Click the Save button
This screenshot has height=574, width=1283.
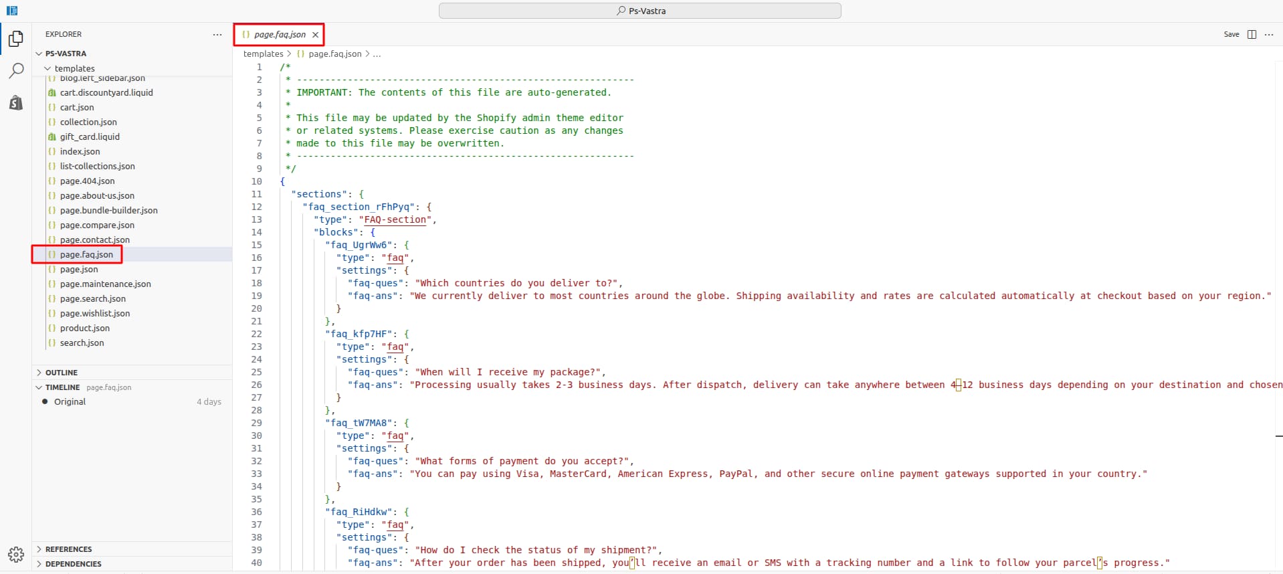click(x=1231, y=34)
